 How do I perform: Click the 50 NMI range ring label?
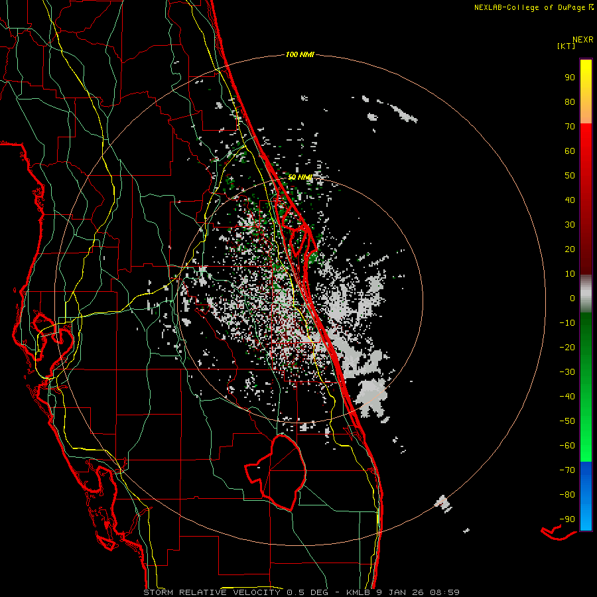point(300,177)
